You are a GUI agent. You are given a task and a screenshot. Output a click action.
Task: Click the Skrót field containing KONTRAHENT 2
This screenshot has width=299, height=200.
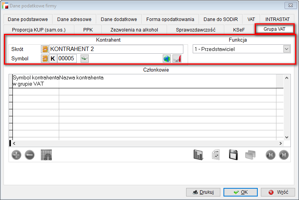116,49
